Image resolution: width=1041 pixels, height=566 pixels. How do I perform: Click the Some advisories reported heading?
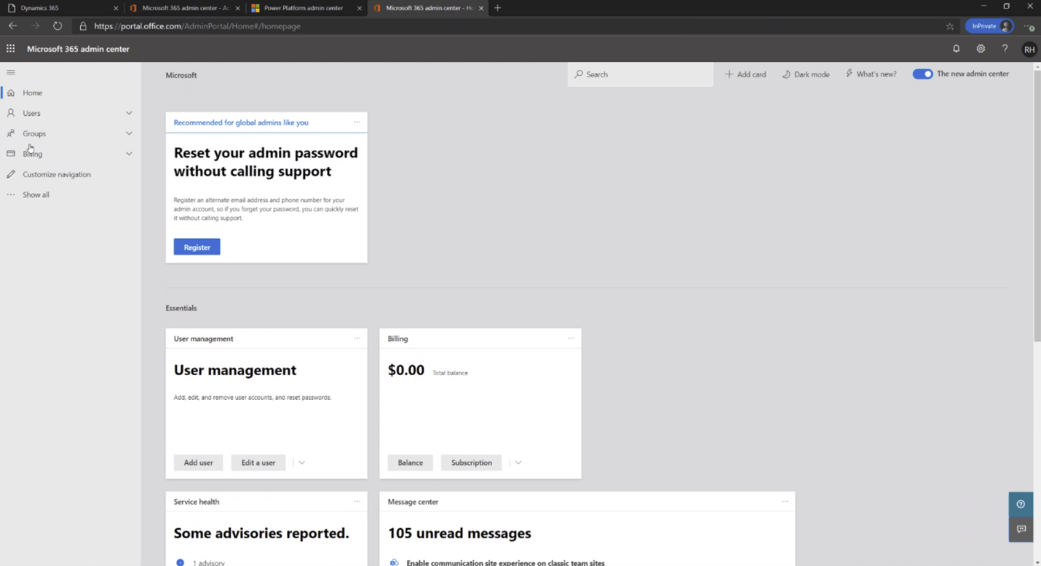(x=261, y=533)
